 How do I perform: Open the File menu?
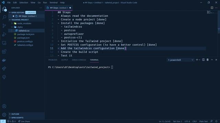(9, 2)
